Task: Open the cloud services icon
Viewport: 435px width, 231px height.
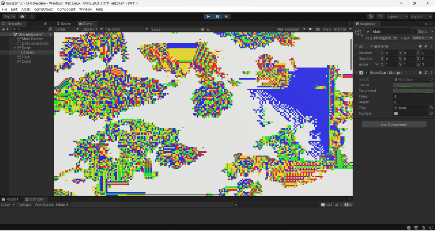Action: (x=22, y=17)
